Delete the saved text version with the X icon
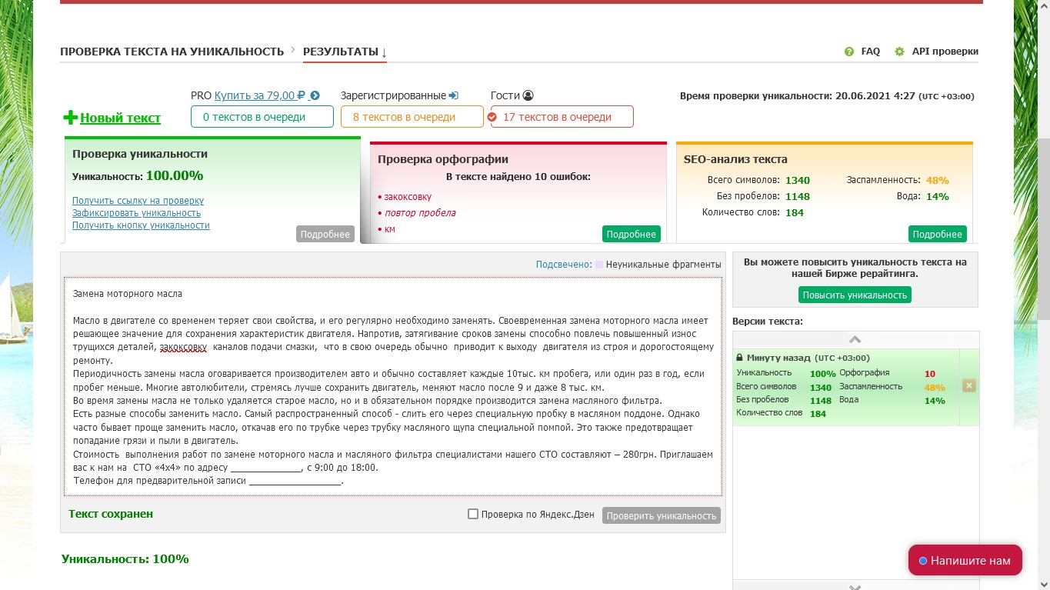1050x590 pixels. (969, 385)
